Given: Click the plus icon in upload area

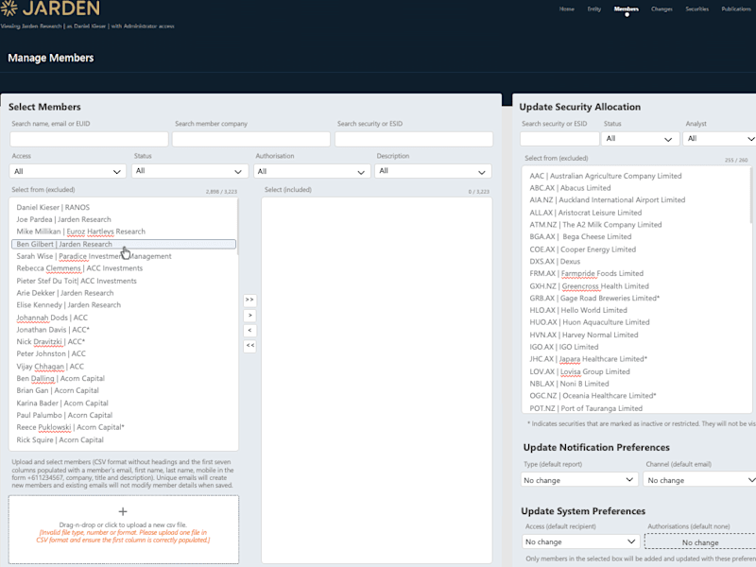Looking at the screenshot, I should click(x=123, y=511).
